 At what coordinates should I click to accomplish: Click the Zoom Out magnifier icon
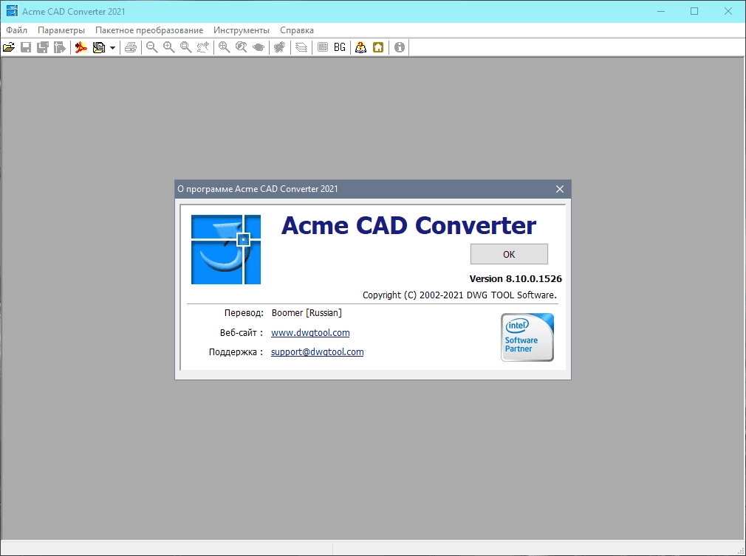[x=151, y=47]
